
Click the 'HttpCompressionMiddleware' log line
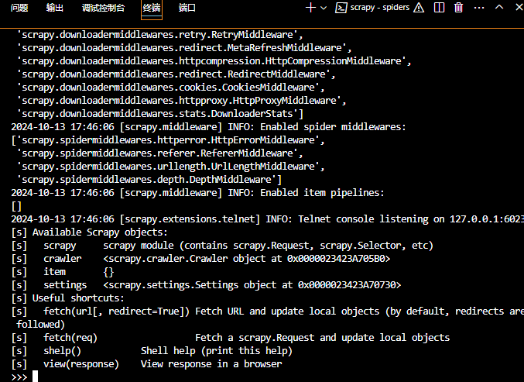(214, 61)
